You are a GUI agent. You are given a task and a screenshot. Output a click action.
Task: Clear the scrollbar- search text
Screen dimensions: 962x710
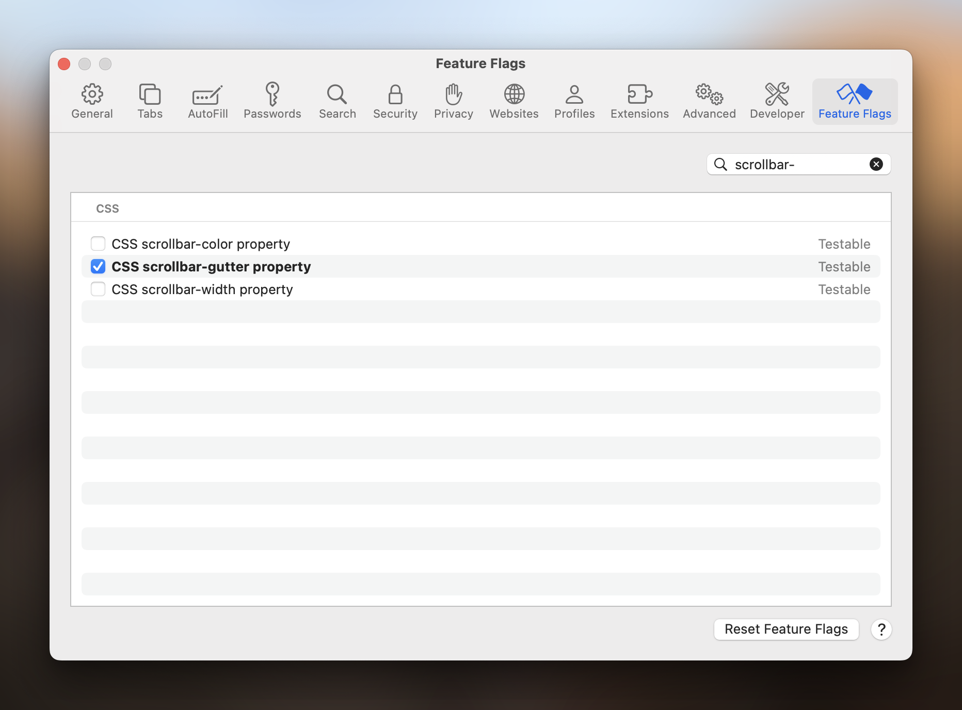tap(876, 164)
